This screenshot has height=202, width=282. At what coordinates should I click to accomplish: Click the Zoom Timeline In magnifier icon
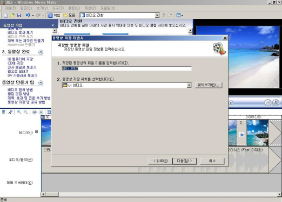click(19, 113)
